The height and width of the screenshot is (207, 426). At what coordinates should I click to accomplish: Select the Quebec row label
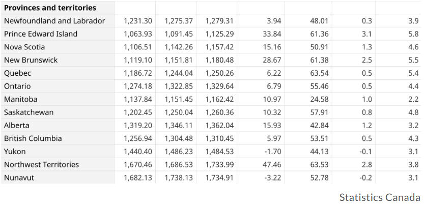click(x=58, y=73)
